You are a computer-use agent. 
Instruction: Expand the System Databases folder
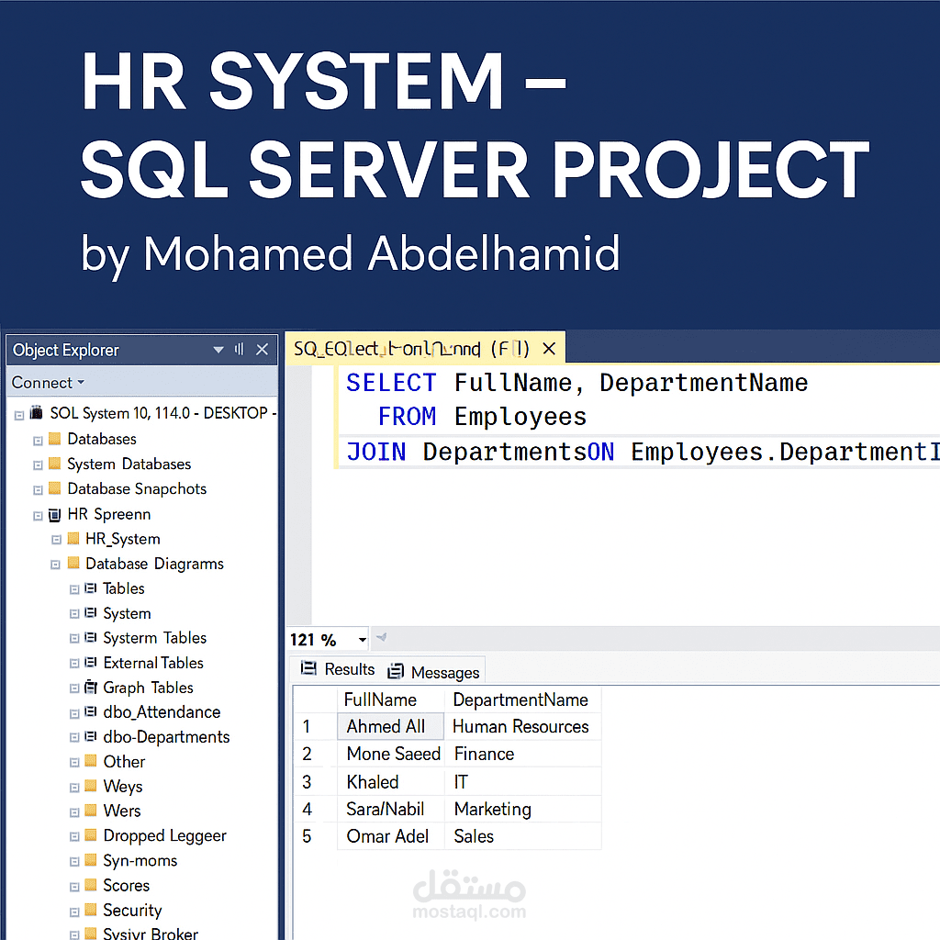(38, 465)
